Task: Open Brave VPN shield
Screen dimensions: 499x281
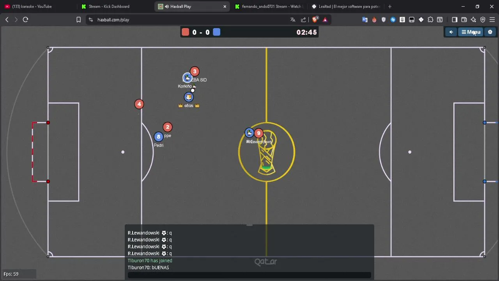Action: tap(483, 20)
